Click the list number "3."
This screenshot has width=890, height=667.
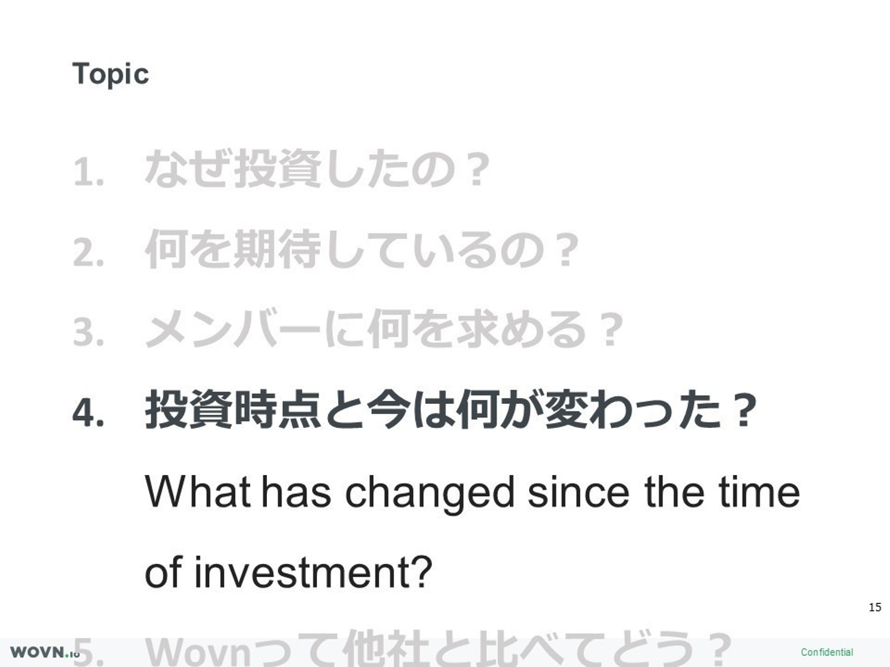coord(88,333)
